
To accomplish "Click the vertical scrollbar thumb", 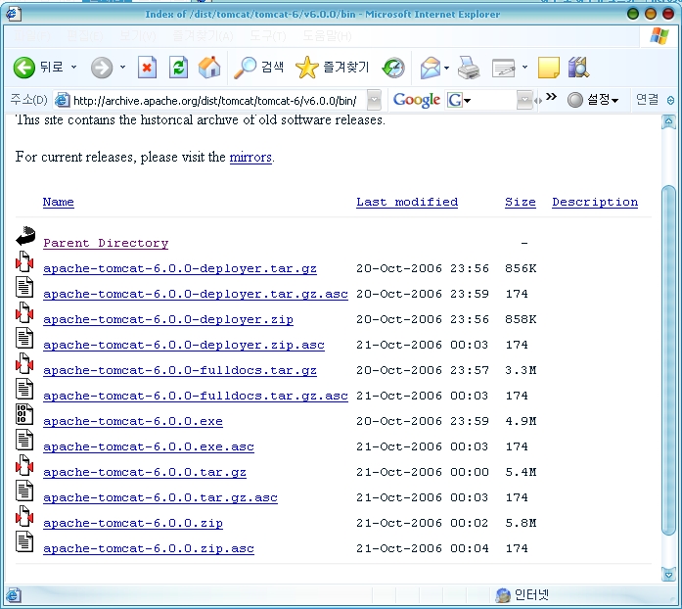I will [668, 360].
